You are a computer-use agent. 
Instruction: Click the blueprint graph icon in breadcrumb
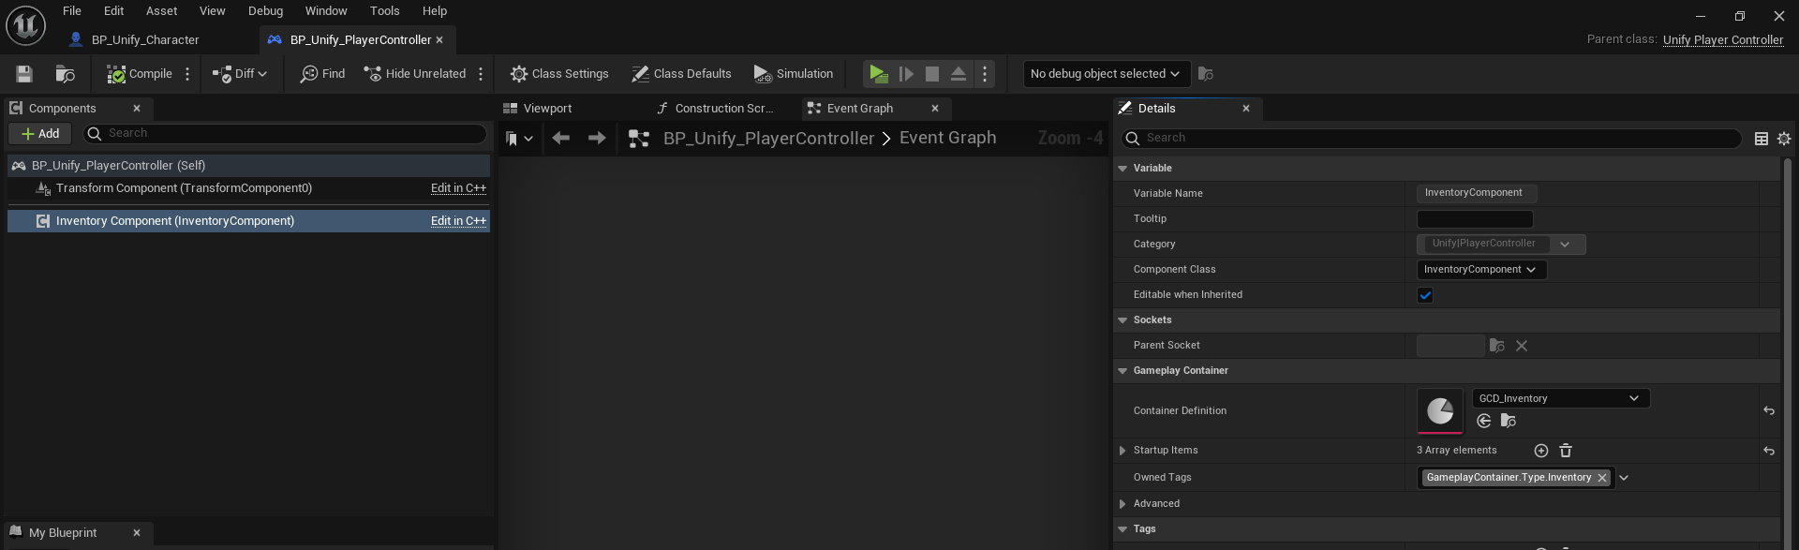[x=639, y=139]
